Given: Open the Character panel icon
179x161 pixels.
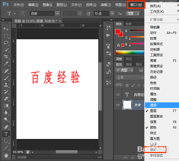Looking at the screenshot, I should [108, 72].
